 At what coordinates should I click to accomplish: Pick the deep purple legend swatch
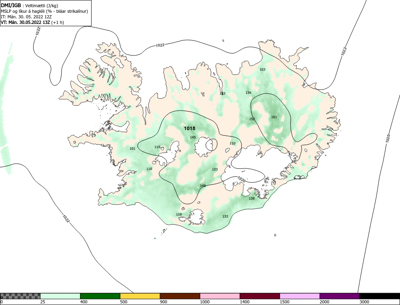pos(340,296)
